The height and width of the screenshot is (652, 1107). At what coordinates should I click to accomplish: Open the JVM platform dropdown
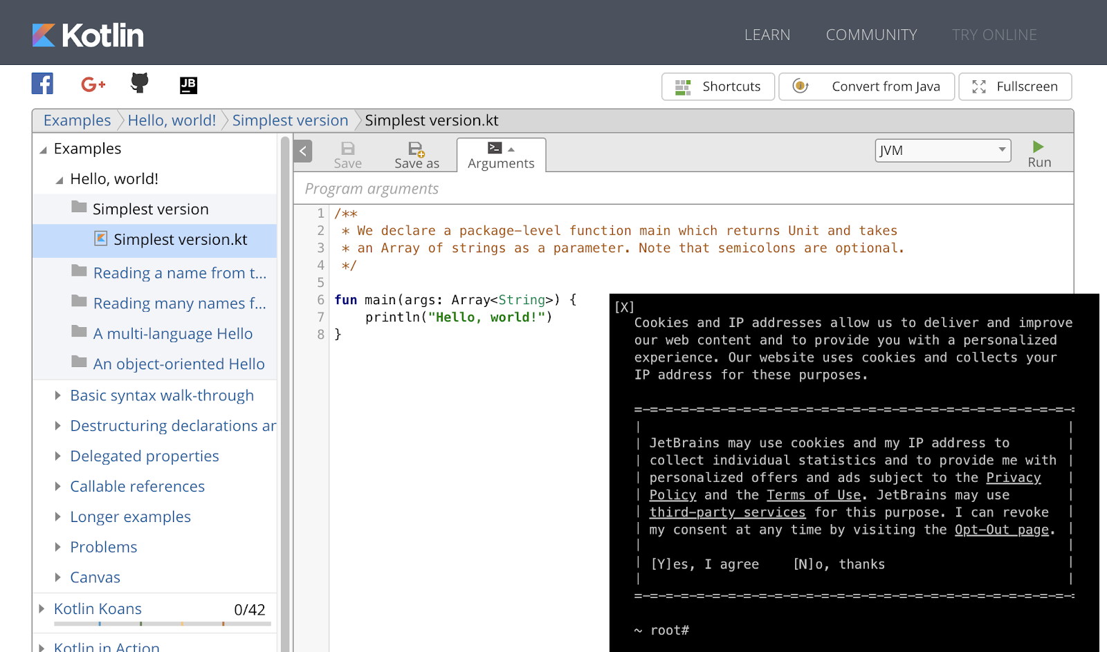942,150
